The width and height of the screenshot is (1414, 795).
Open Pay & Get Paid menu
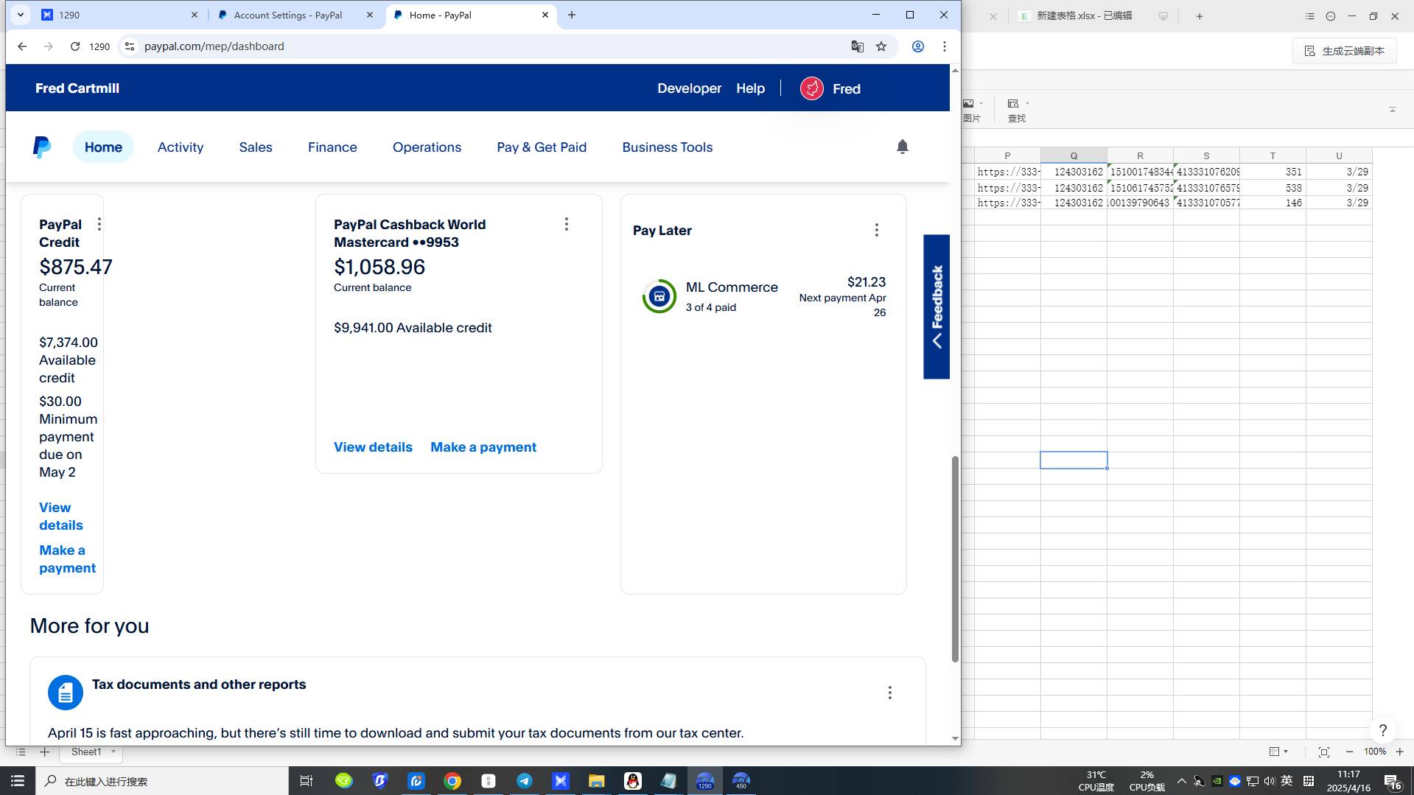pos(542,147)
